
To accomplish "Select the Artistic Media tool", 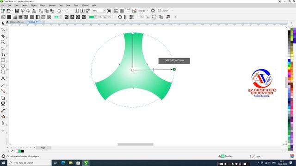I will [x=3, y=54].
